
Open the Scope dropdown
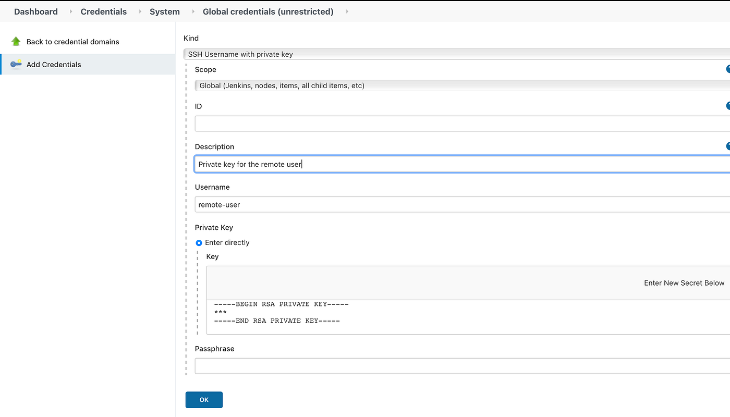(x=463, y=85)
